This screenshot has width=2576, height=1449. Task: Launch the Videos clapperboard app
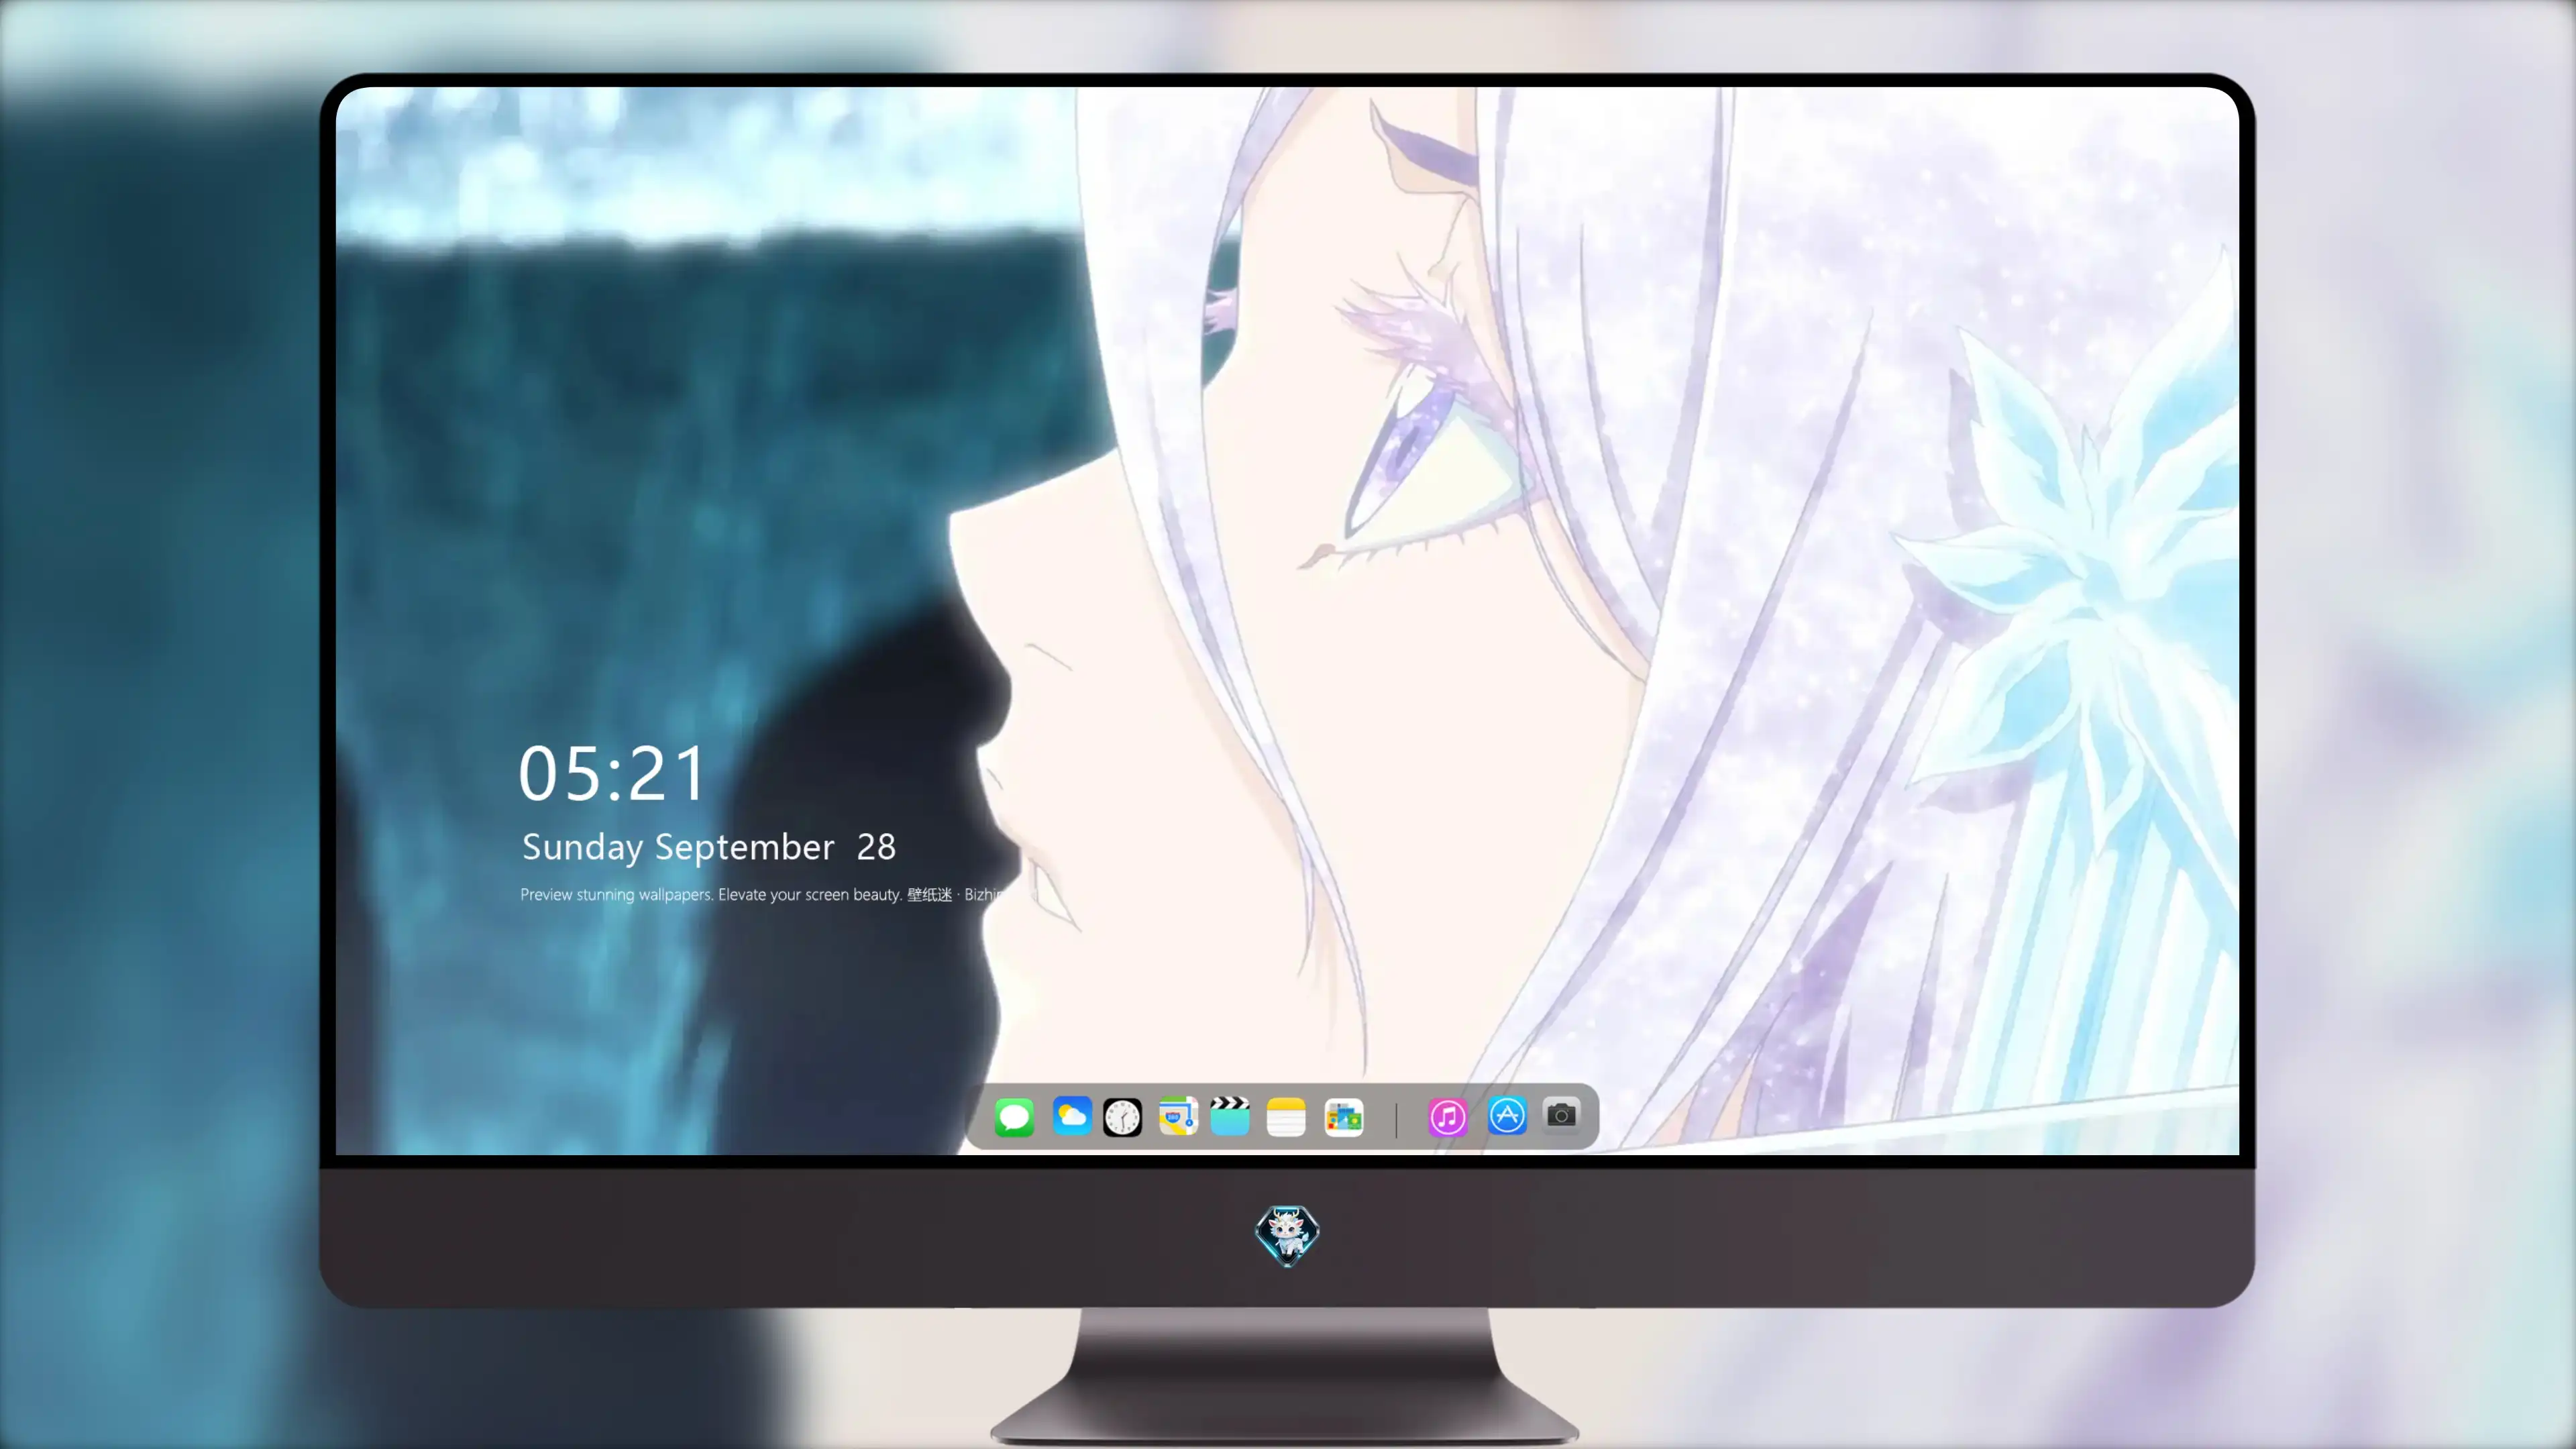1230,1116
